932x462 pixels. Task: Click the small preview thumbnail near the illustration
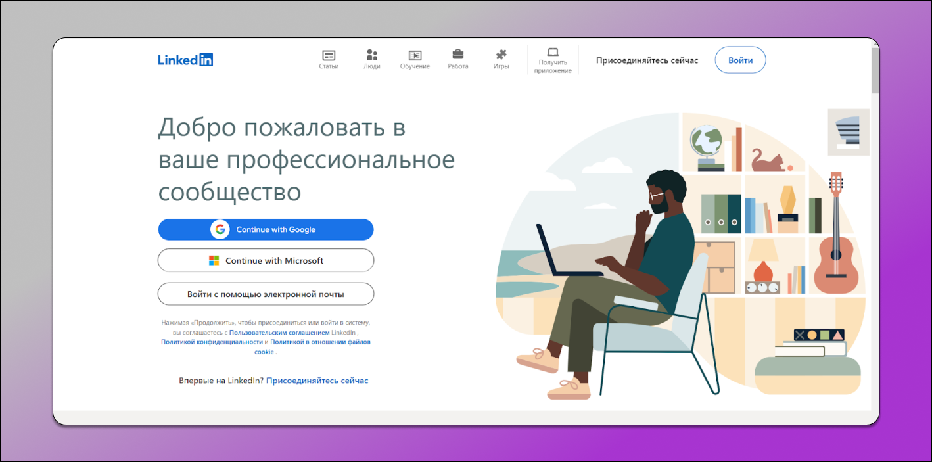[x=848, y=132]
